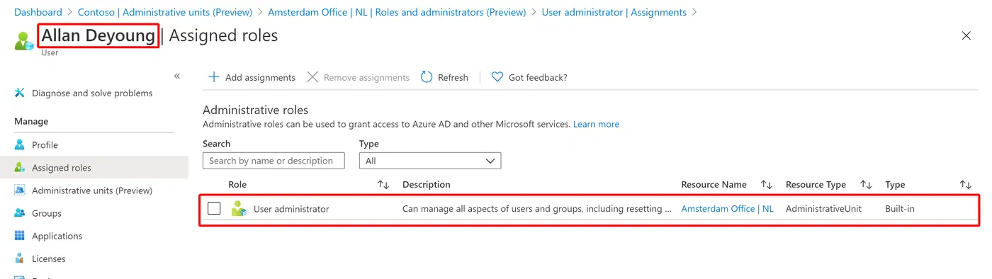Click Add assignments button
The height and width of the screenshot is (279, 992).
pos(252,77)
